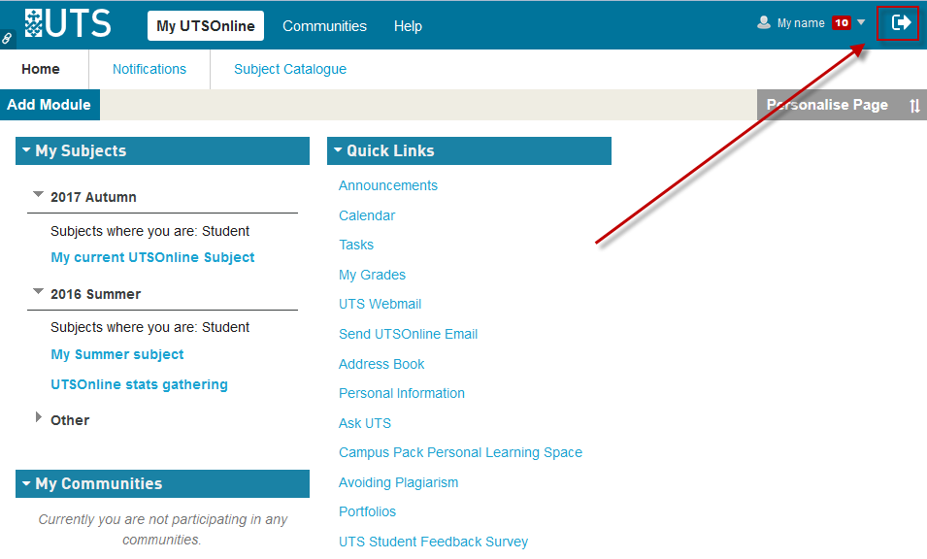927x559 pixels.
Task: Open the Communities menu item
Action: 324,26
